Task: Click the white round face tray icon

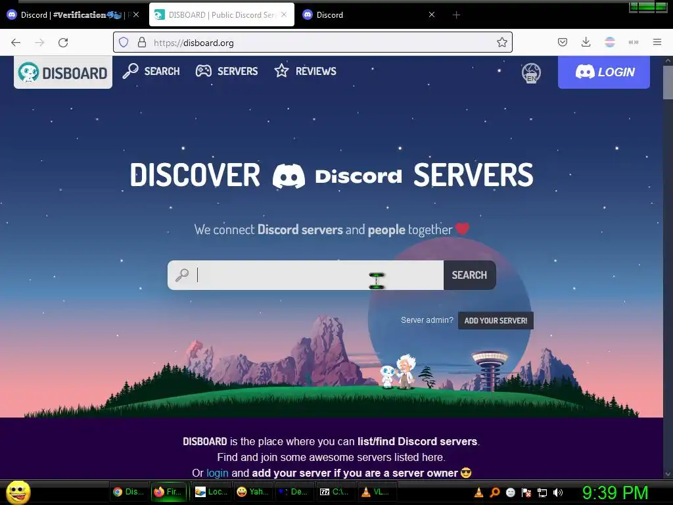Action: tap(510, 493)
